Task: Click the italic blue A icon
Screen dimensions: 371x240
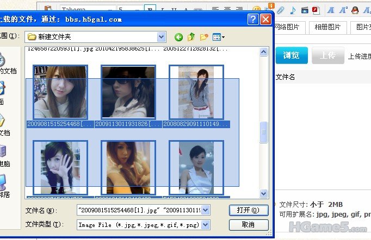Action: coord(331,10)
